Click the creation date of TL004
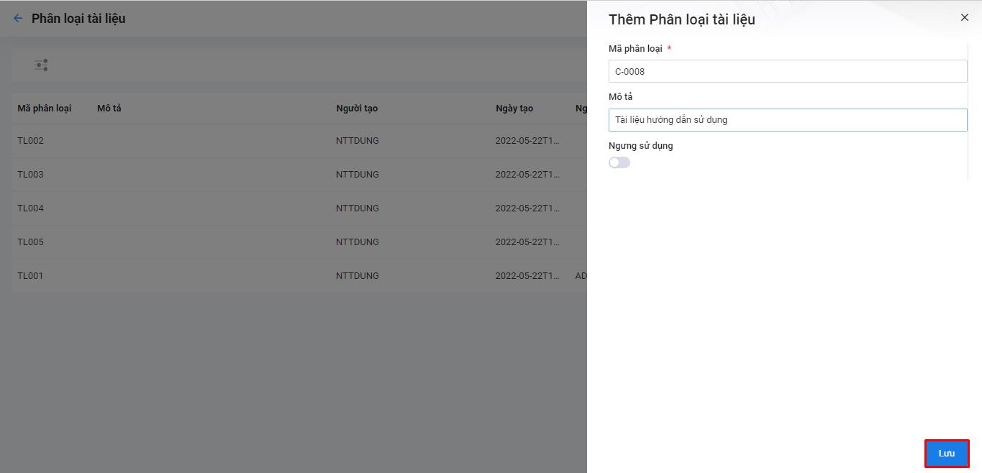The height and width of the screenshot is (473, 982). coord(527,208)
